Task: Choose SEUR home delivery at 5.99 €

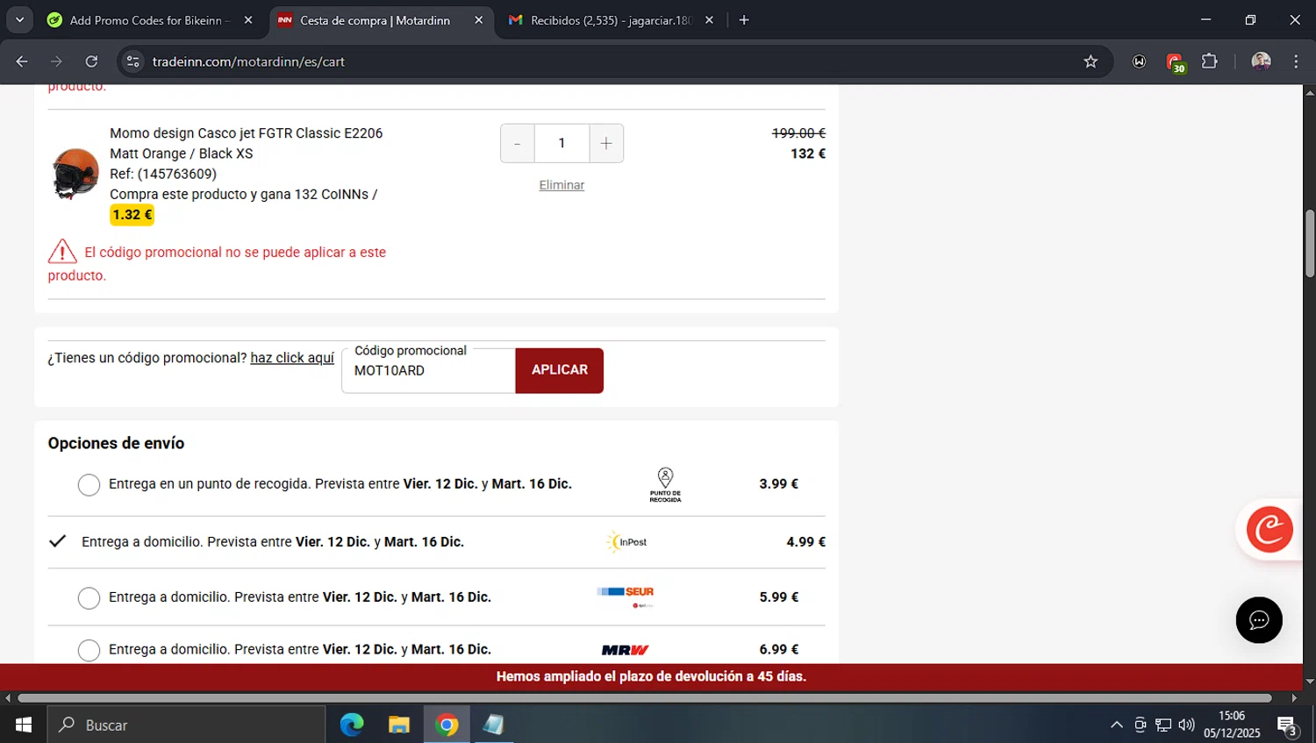Action: click(89, 598)
